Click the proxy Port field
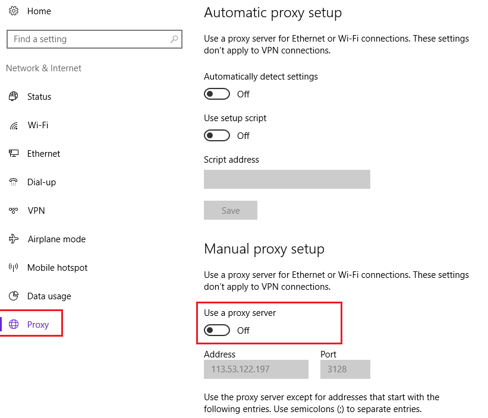The image size is (488, 418). tap(345, 369)
